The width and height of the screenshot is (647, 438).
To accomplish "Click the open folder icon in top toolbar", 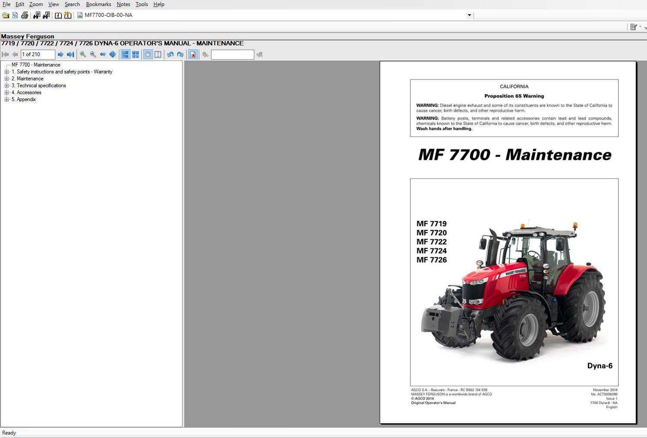I will [x=6, y=15].
